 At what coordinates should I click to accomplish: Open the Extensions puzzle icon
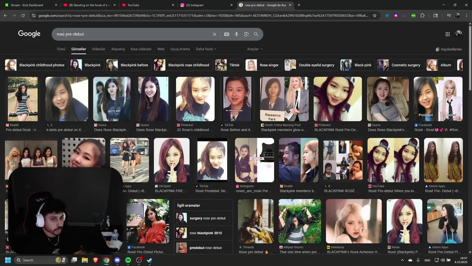(x=422, y=16)
